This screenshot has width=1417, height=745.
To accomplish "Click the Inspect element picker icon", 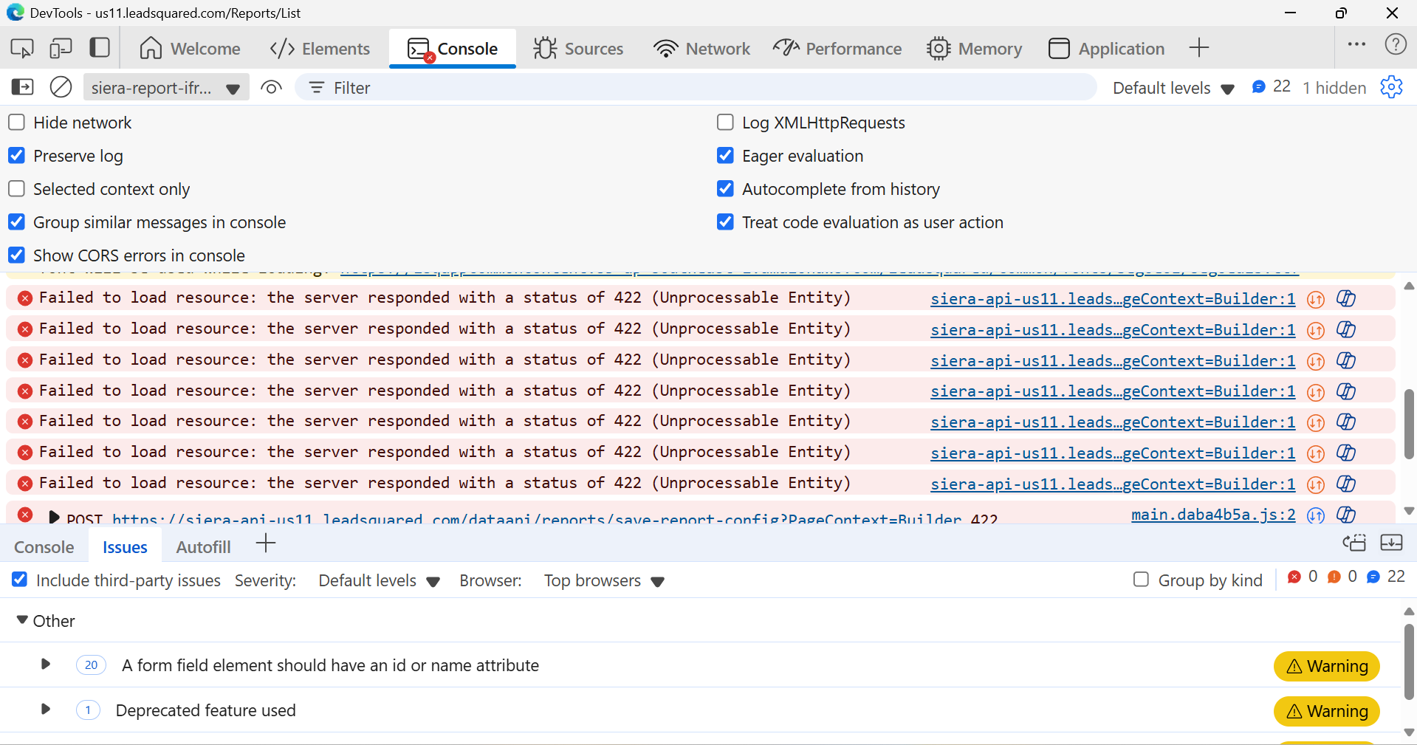I will [22, 49].
